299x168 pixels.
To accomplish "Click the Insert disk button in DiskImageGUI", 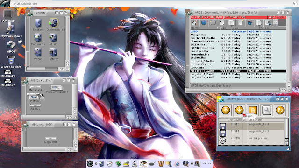I will pos(225,110).
